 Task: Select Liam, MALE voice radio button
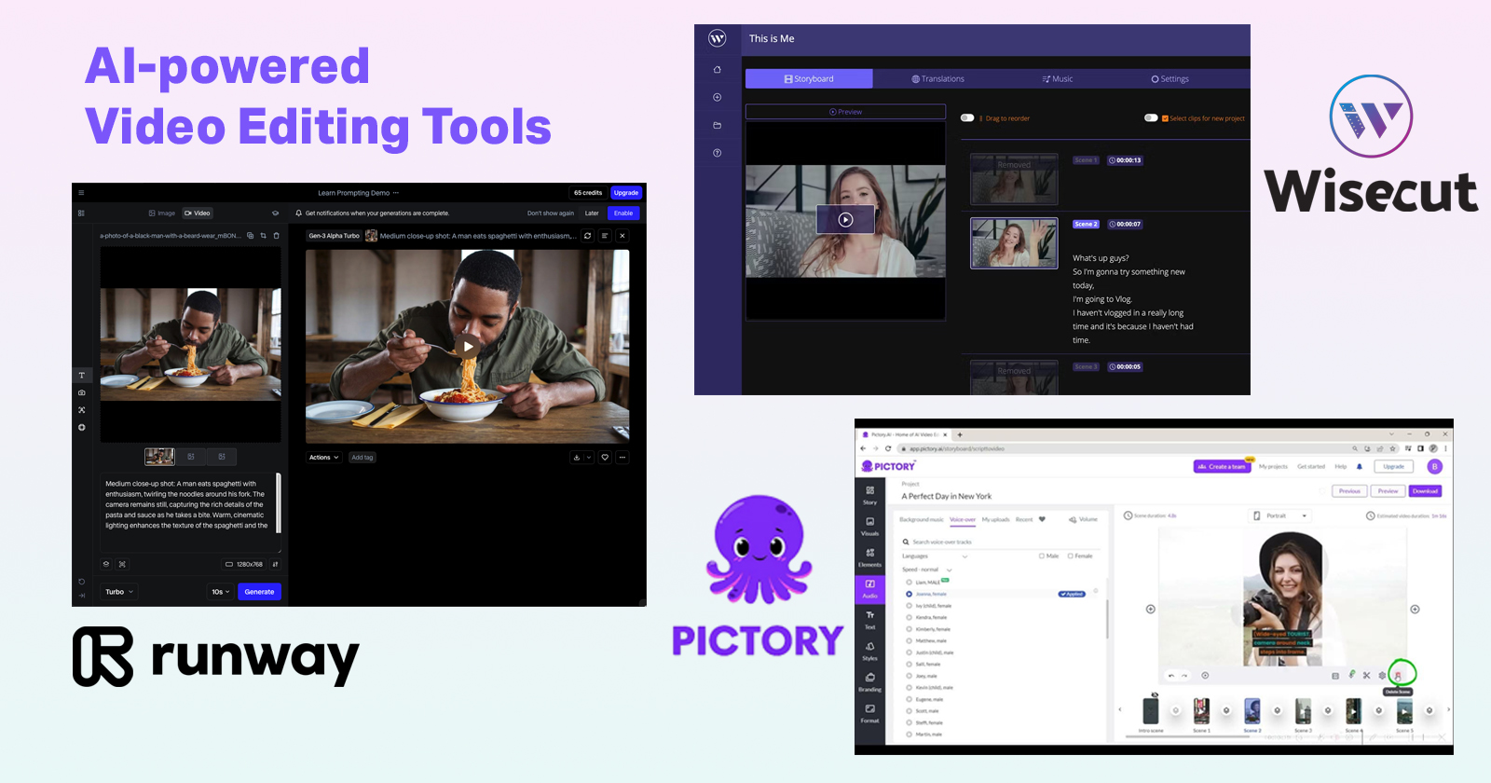(x=909, y=582)
